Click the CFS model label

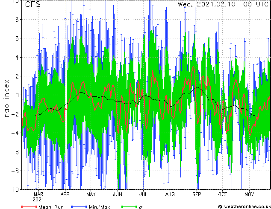click(x=33, y=4)
